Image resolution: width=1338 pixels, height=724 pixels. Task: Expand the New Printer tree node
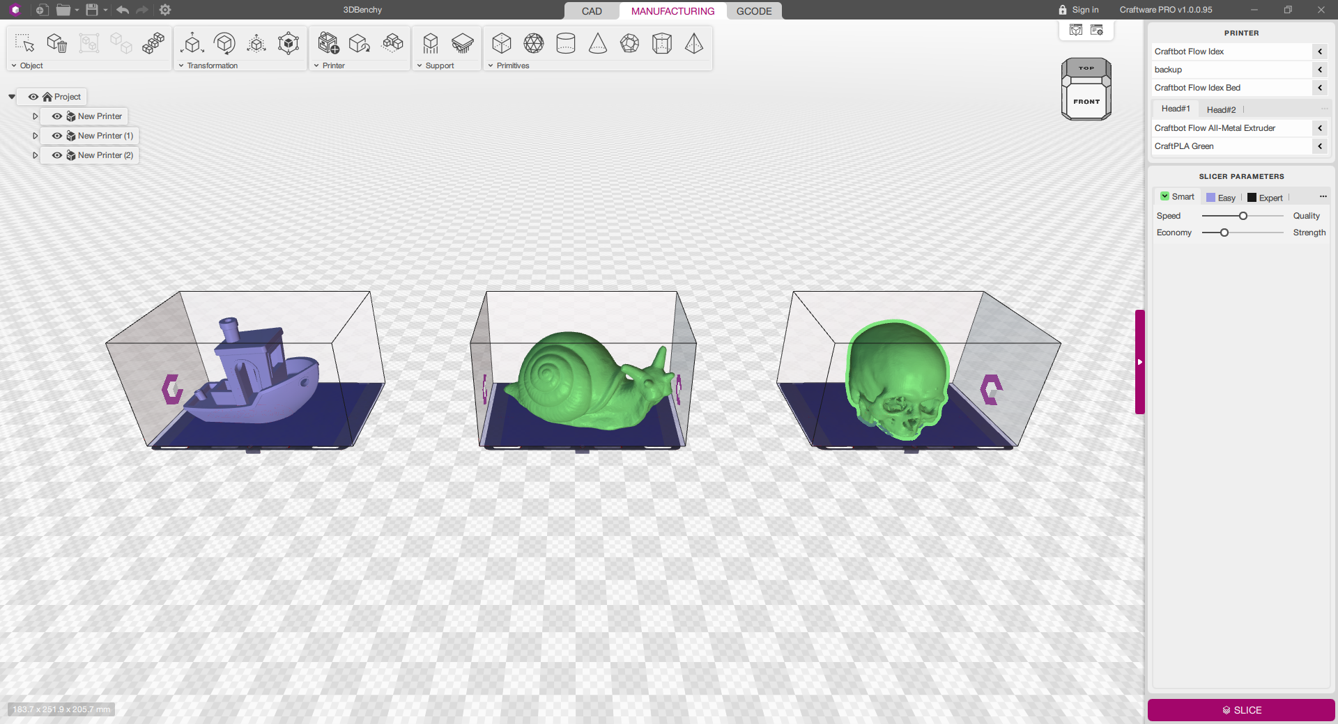pyautogui.click(x=35, y=116)
